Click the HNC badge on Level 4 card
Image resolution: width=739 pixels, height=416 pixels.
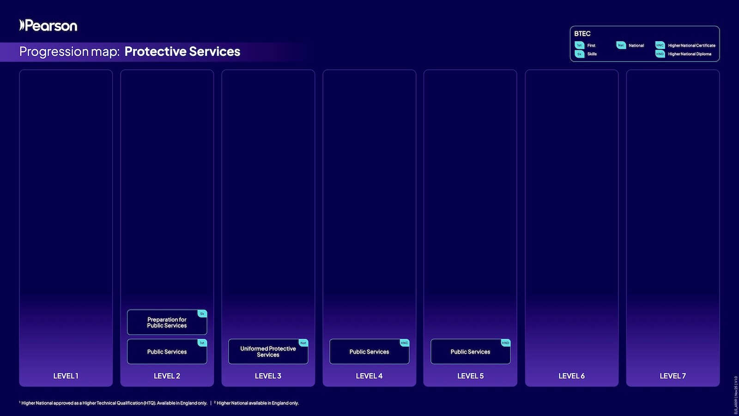(404, 343)
